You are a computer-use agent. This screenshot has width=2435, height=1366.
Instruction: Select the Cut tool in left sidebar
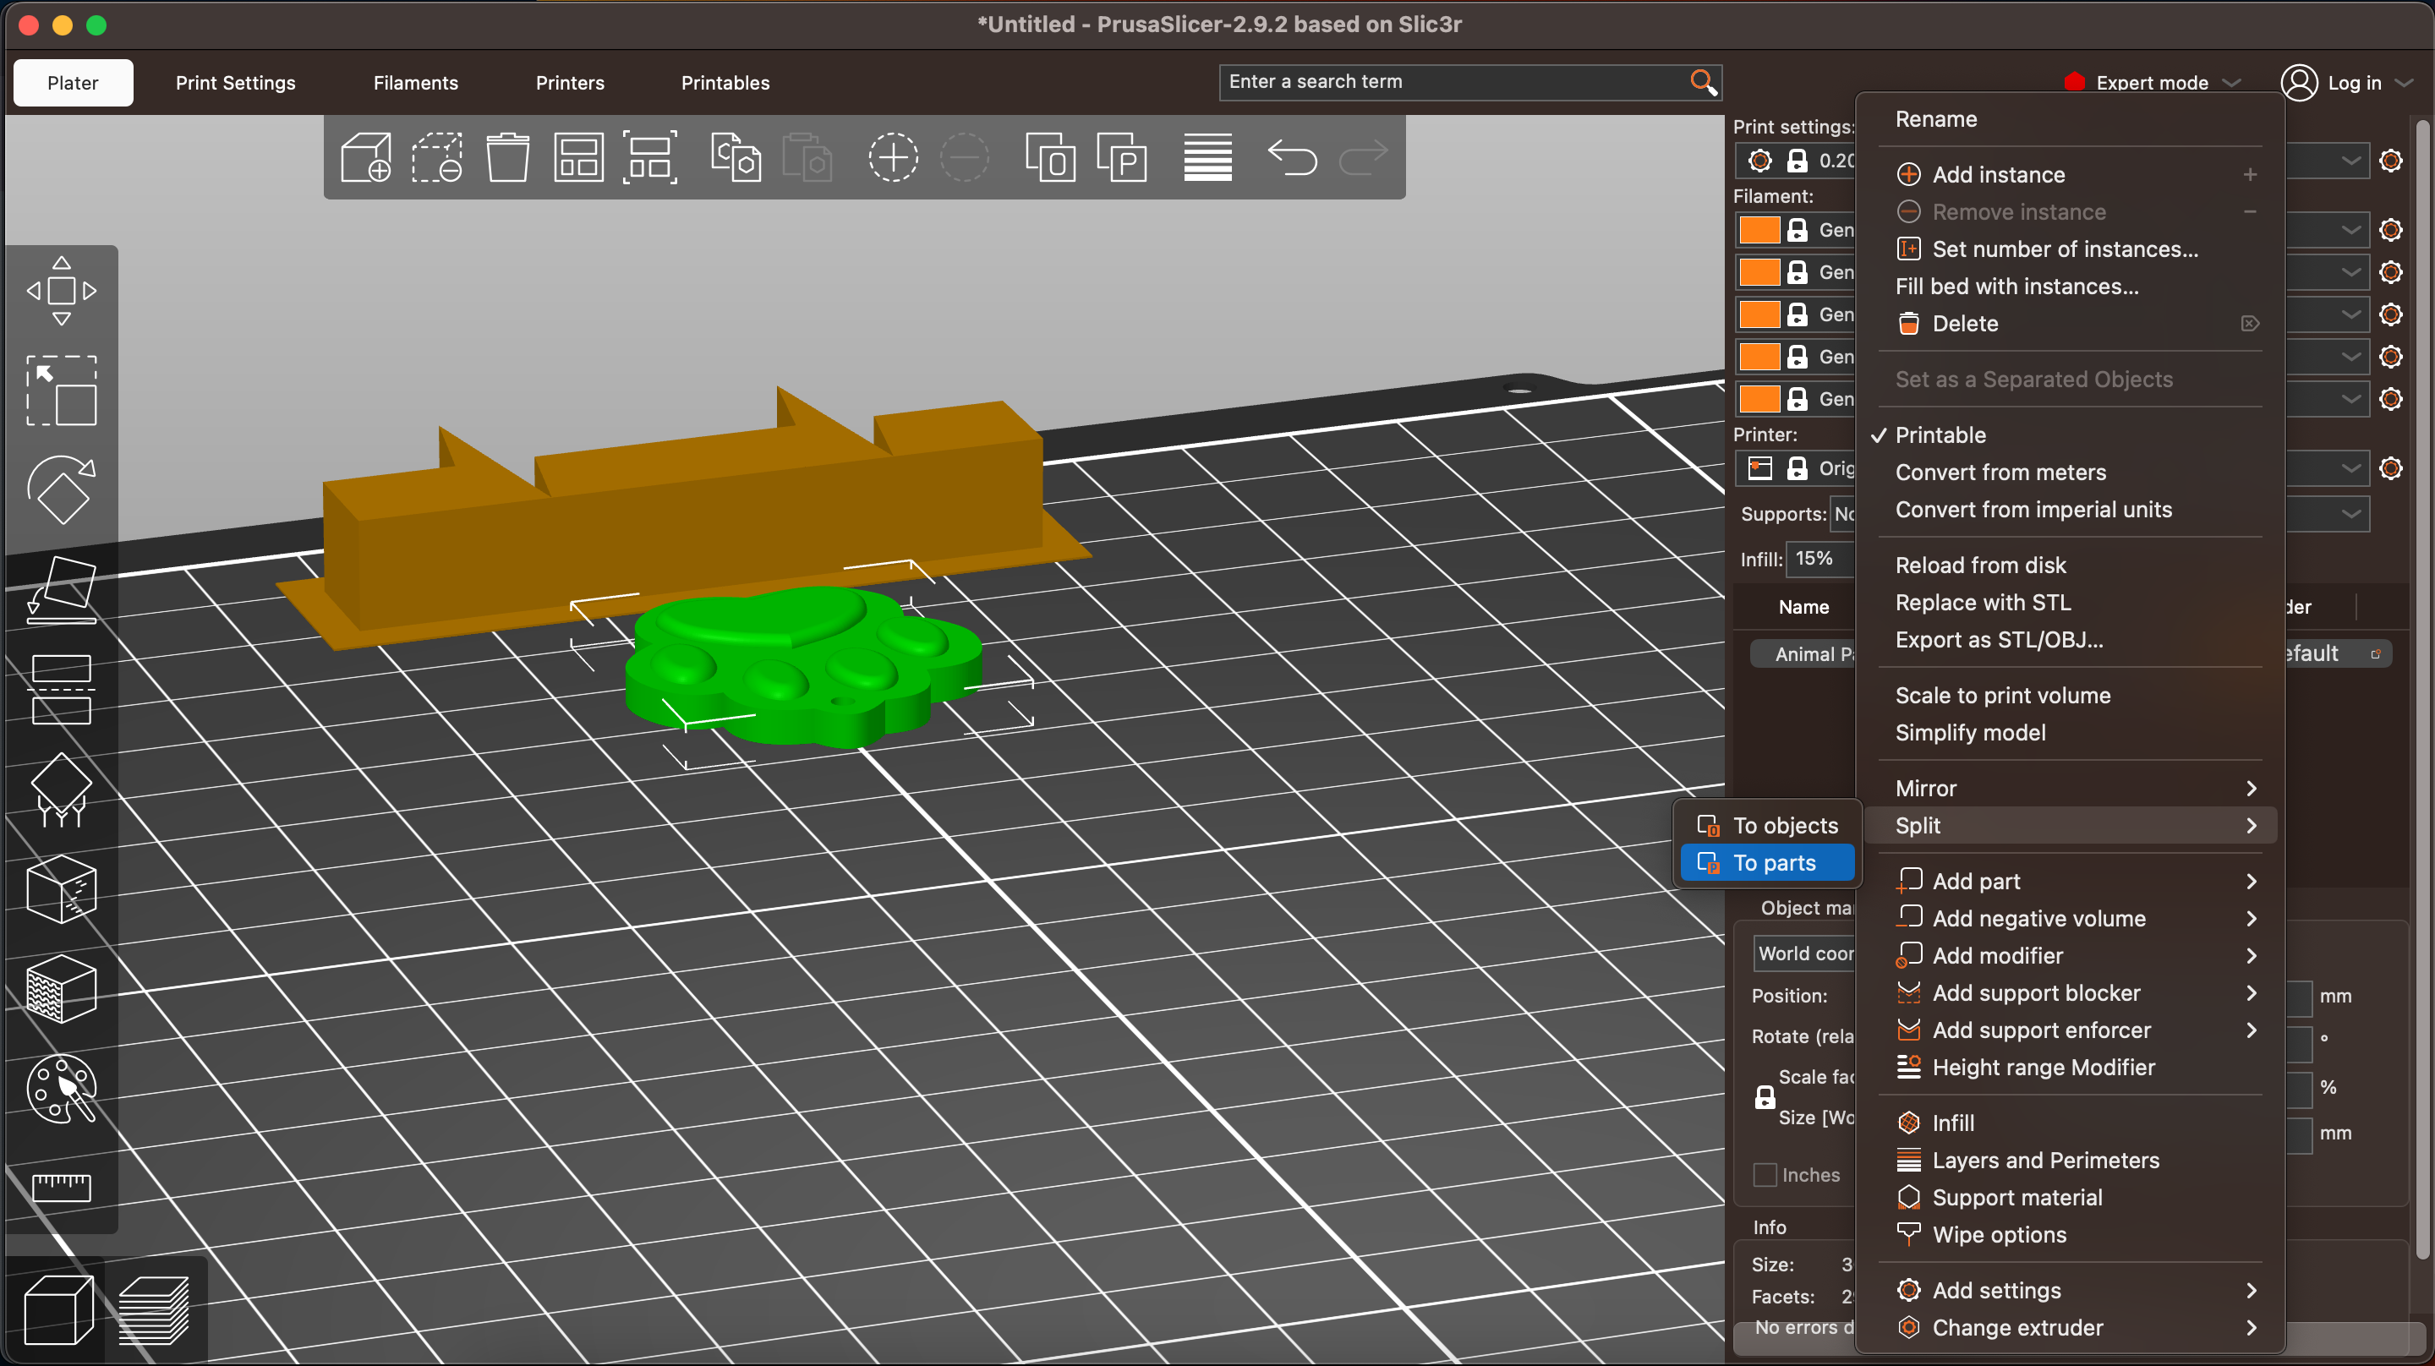click(62, 689)
